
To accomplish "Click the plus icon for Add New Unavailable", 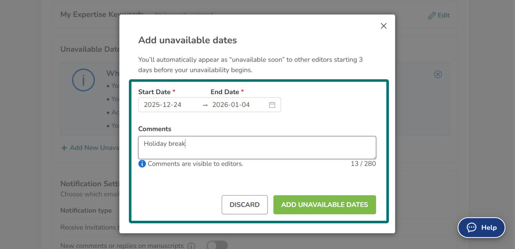I will tap(64, 148).
